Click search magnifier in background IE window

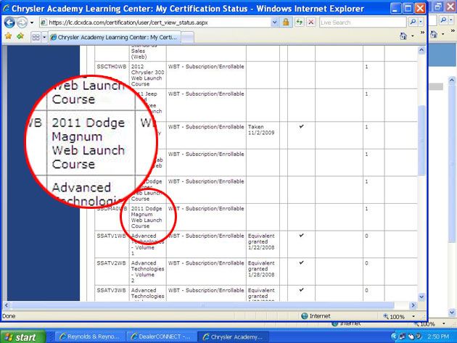click(443, 20)
